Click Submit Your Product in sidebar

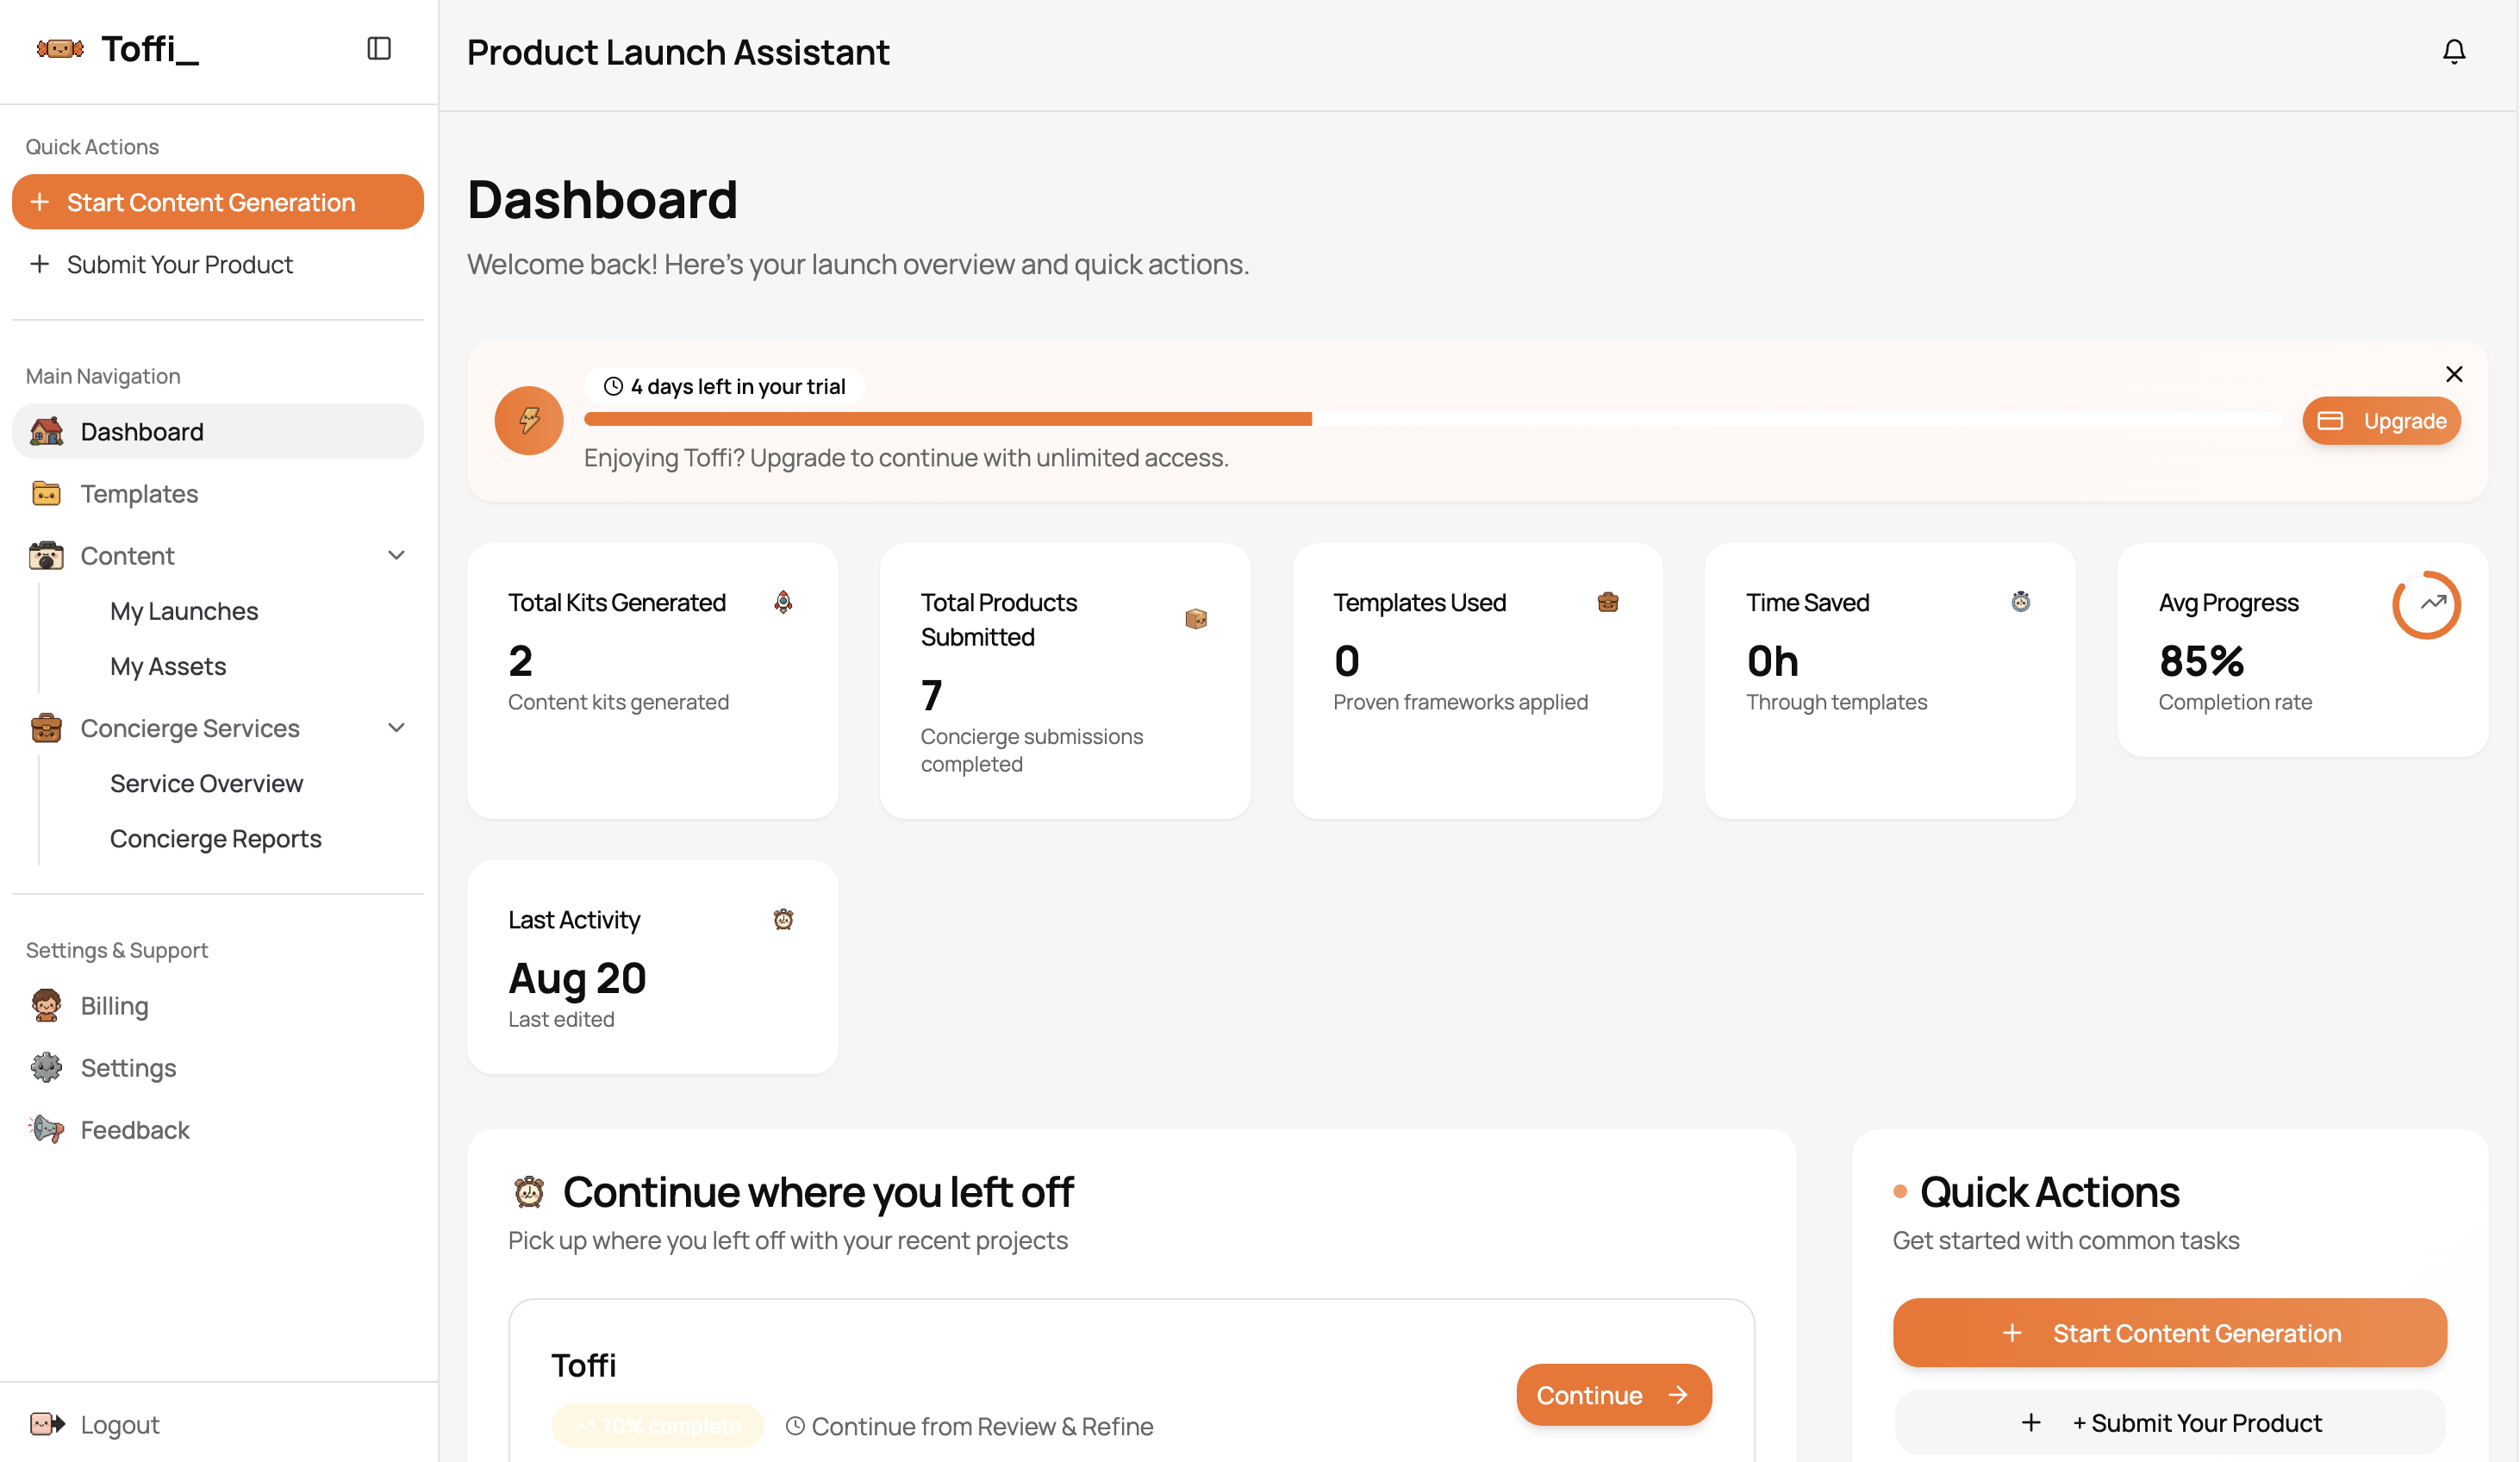click(x=218, y=264)
